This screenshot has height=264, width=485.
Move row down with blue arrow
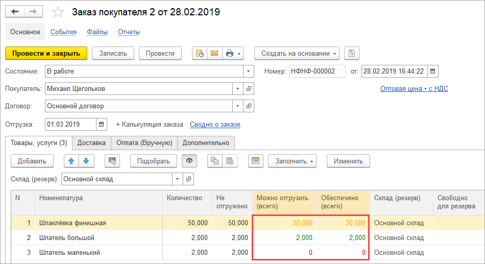pyautogui.click(x=86, y=161)
